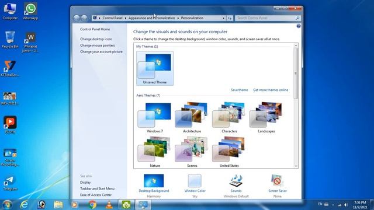
Task: Click the Show desktop button on taskbar edge
Action: (x=372, y=205)
